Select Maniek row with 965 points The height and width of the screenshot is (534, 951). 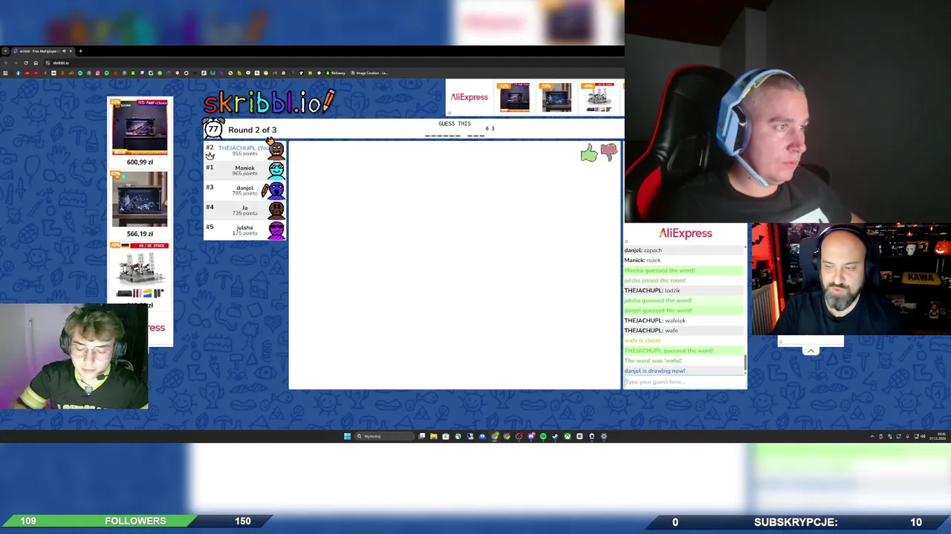245,170
